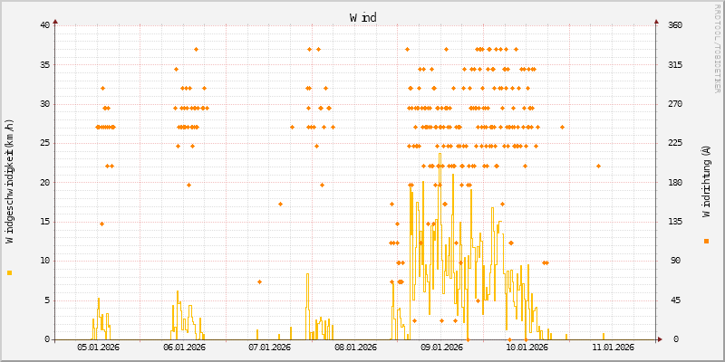Click the yellow wind speed legend square
This screenshot has height=362, width=725.
coord(9,272)
